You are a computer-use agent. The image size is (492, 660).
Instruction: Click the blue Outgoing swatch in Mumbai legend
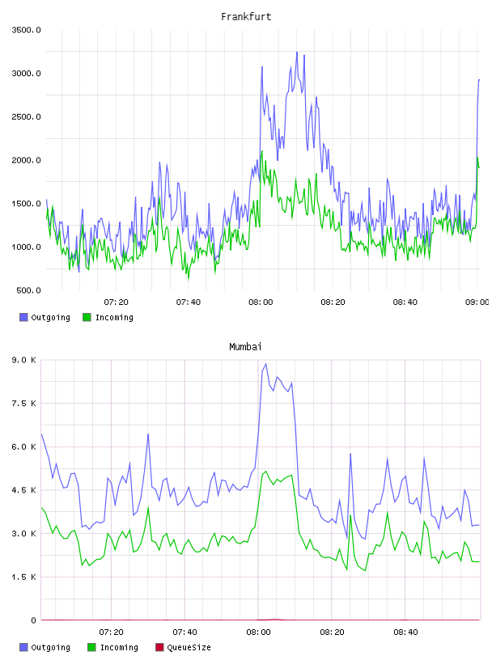tap(23, 647)
